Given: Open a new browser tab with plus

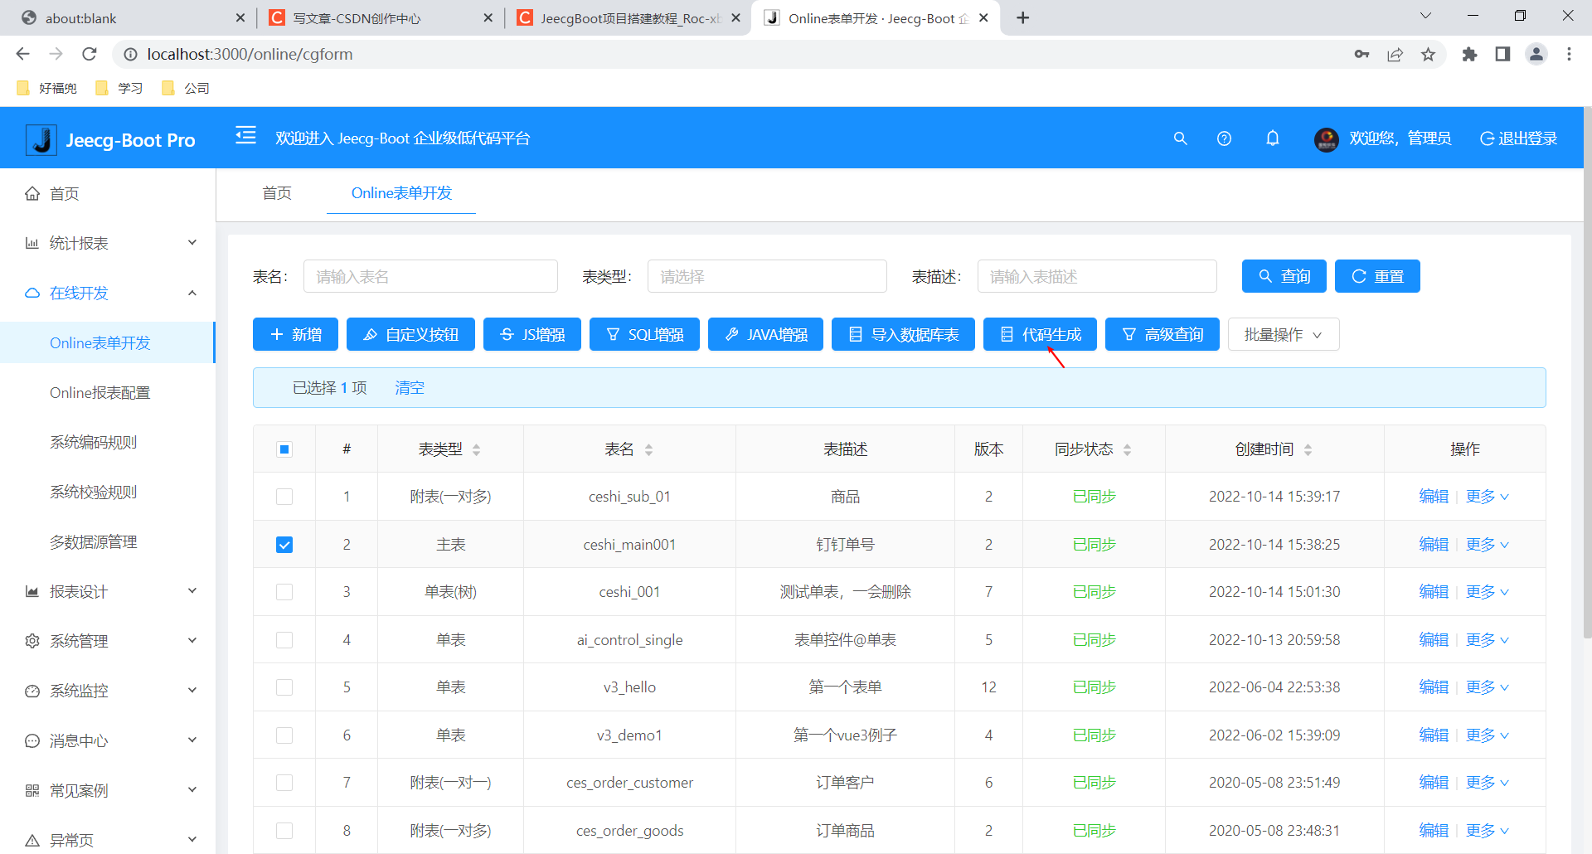Looking at the screenshot, I should pyautogui.click(x=1023, y=17).
